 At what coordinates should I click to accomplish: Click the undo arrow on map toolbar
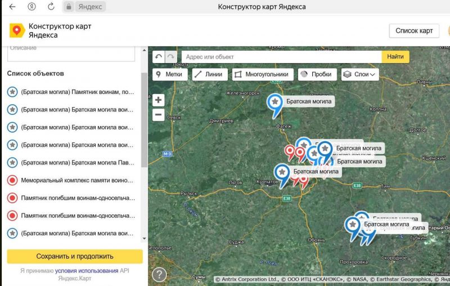point(159,57)
